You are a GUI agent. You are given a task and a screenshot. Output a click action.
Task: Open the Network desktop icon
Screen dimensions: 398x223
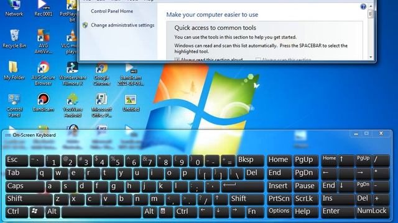click(x=14, y=8)
